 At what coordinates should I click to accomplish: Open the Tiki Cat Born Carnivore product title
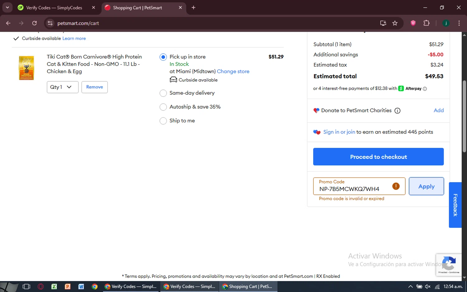coord(94,64)
